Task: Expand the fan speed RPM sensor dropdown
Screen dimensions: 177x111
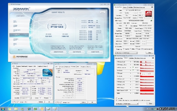Action: (131, 76)
